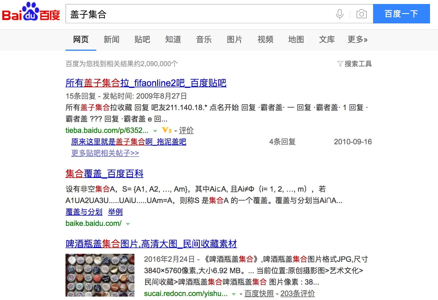
Task: Open the 举例 sub-link
Action: tap(115, 212)
